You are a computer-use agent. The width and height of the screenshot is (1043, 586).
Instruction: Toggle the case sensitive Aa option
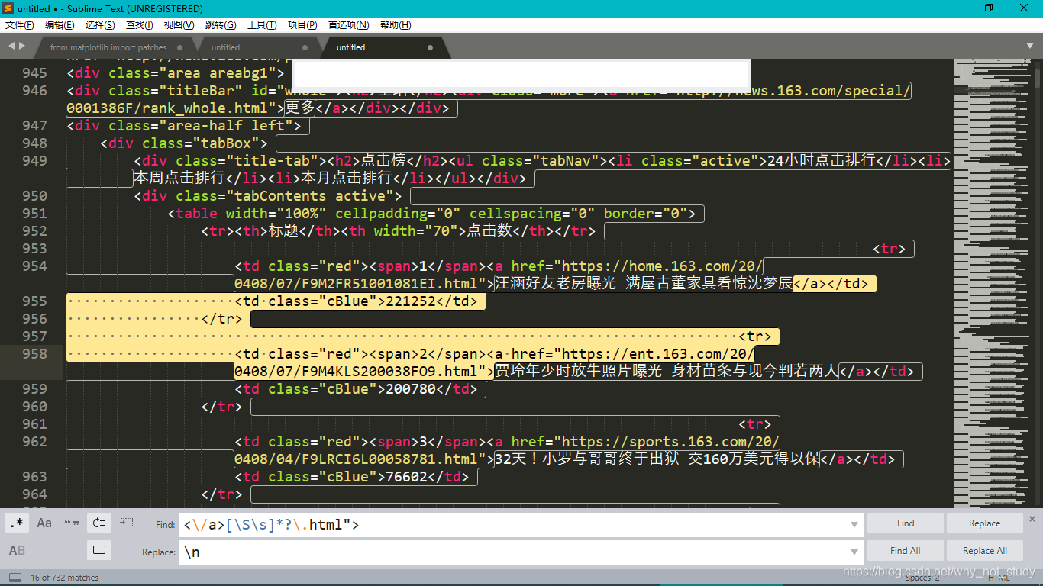[x=45, y=523]
